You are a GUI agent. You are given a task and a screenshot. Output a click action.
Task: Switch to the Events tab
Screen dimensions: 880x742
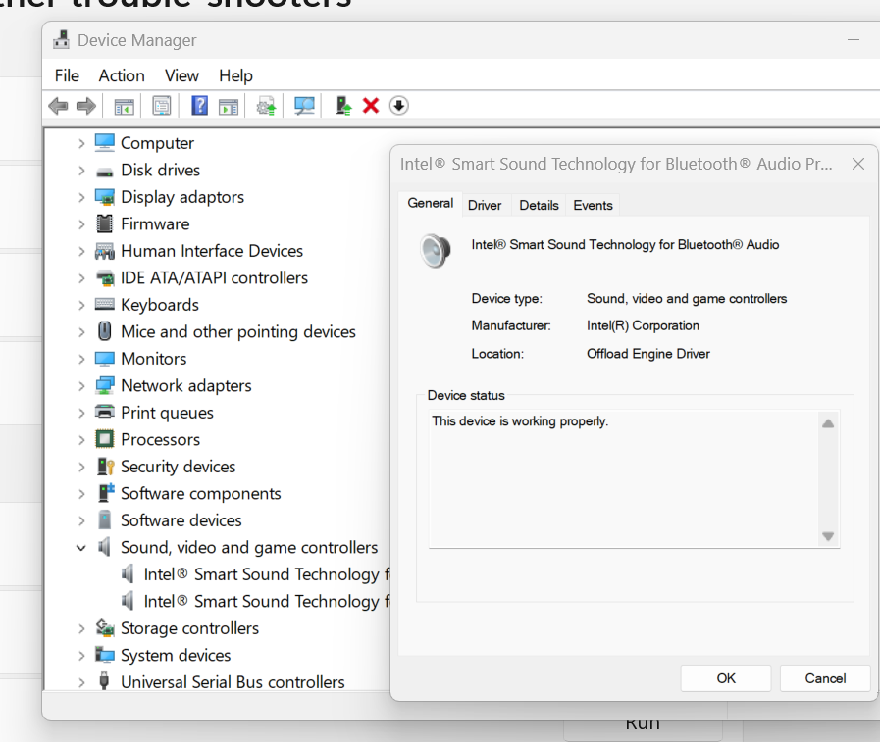click(x=593, y=205)
